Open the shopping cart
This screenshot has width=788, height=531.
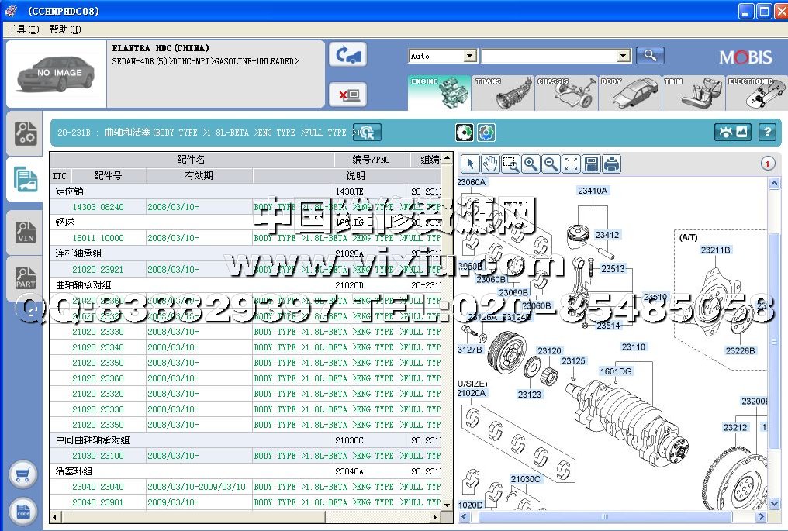pyautogui.click(x=23, y=474)
